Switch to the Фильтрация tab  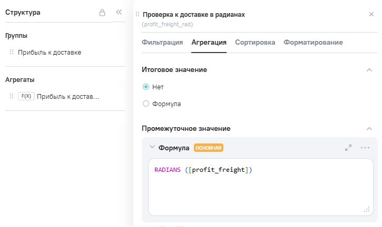(162, 43)
